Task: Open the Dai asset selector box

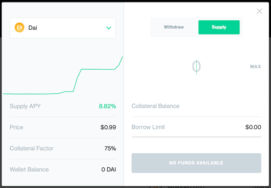Action: point(63,28)
